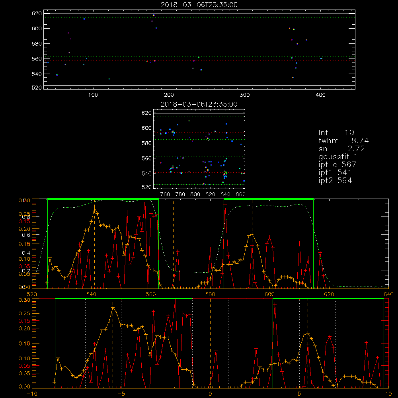Viewport: 398px width, 398px height.
Task: Click the 0.30 label on bottom plot y-axis
Action: [x=24, y=300]
